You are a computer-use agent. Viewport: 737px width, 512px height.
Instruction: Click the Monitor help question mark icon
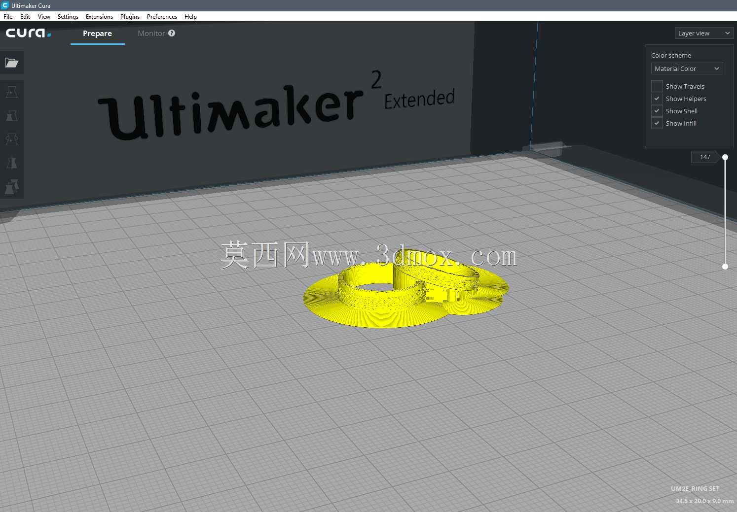pos(172,33)
